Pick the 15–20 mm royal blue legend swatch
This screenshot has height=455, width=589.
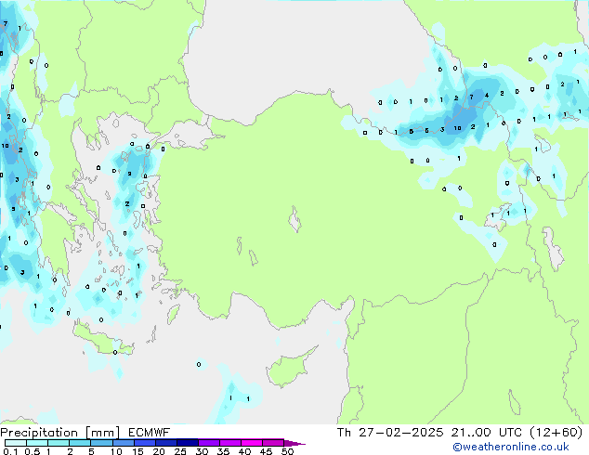(x=144, y=443)
